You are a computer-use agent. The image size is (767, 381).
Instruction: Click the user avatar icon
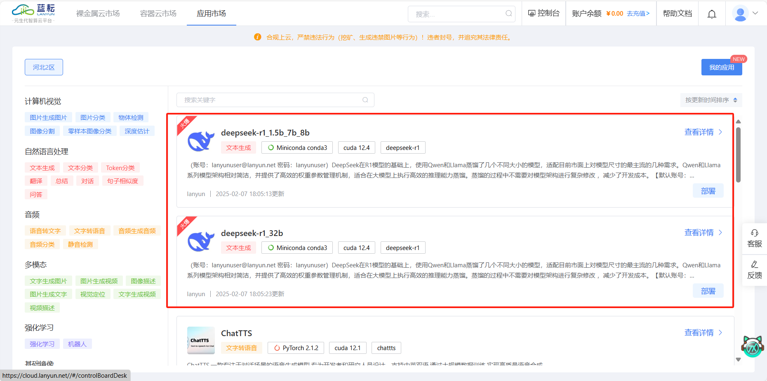(741, 13)
